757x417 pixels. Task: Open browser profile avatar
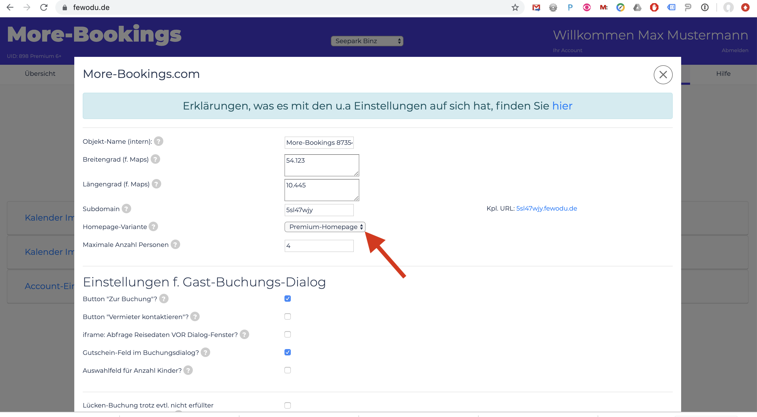[x=728, y=7]
